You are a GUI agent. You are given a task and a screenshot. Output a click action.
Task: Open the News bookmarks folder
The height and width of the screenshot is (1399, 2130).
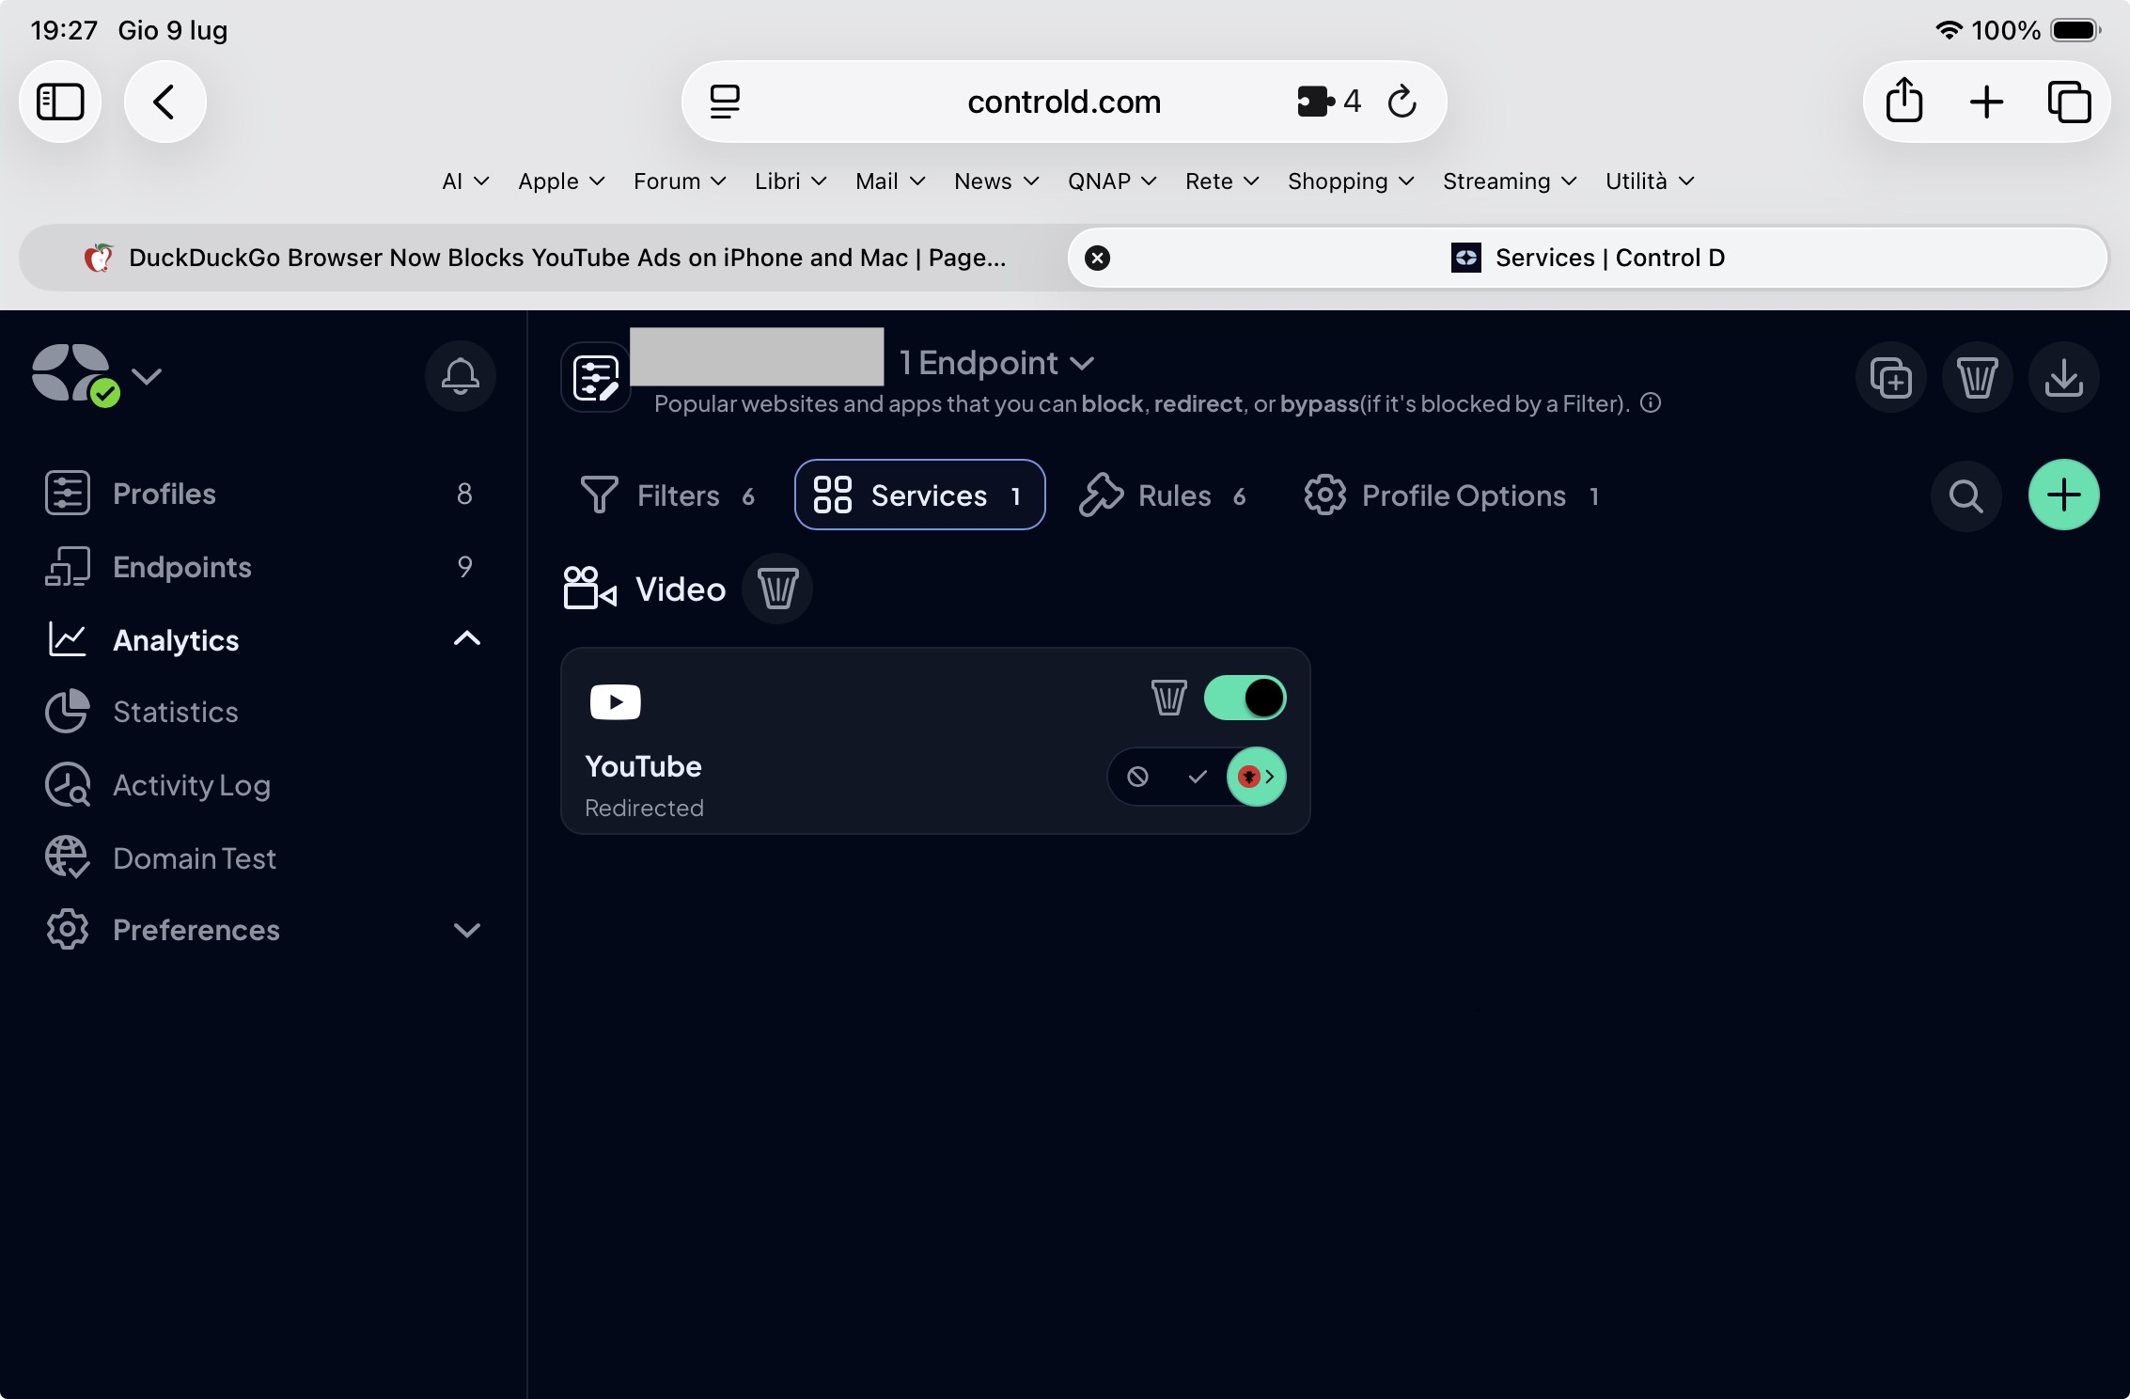point(996,181)
